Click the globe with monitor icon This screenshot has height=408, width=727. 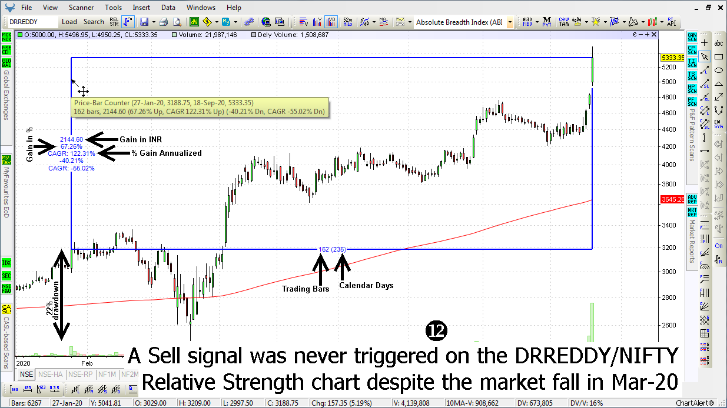[265, 22]
